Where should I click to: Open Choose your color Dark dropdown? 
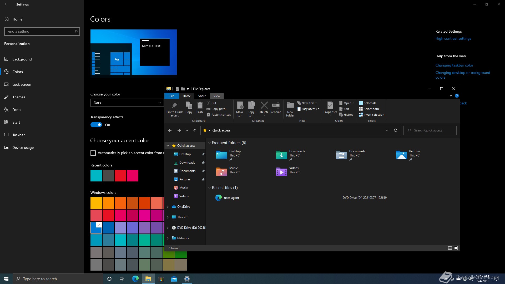tap(127, 103)
